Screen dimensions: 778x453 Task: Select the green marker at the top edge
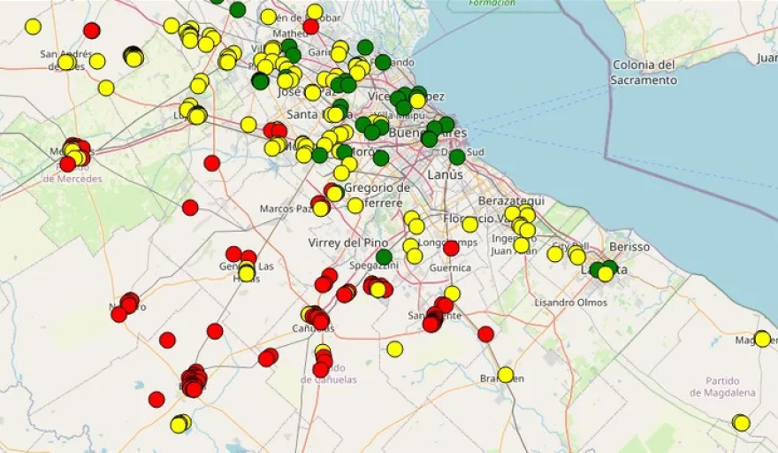tap(237, 10)
